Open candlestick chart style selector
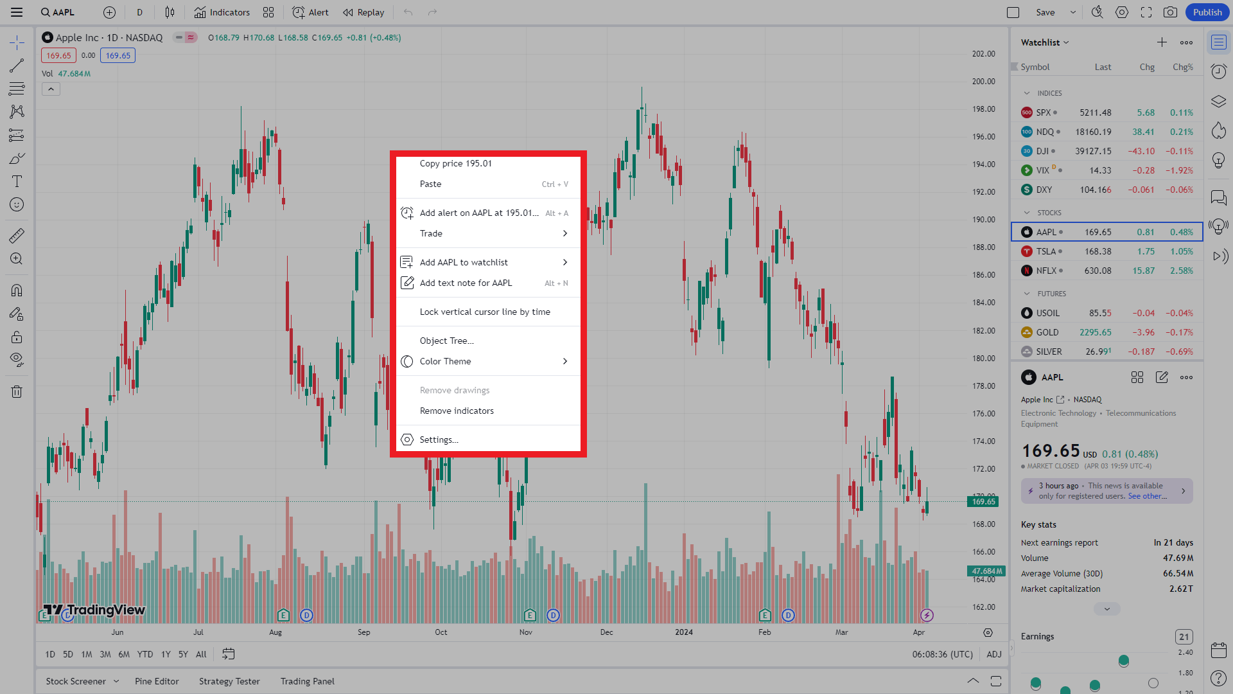 tap(170, 12)
